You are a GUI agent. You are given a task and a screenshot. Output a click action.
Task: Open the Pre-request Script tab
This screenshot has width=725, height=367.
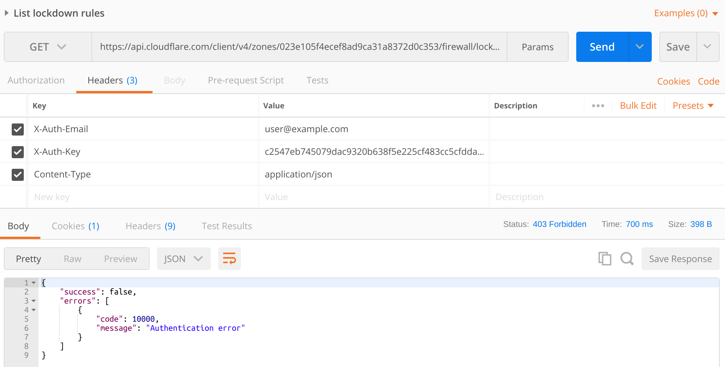pyautogui.click(x=246, y=80)
